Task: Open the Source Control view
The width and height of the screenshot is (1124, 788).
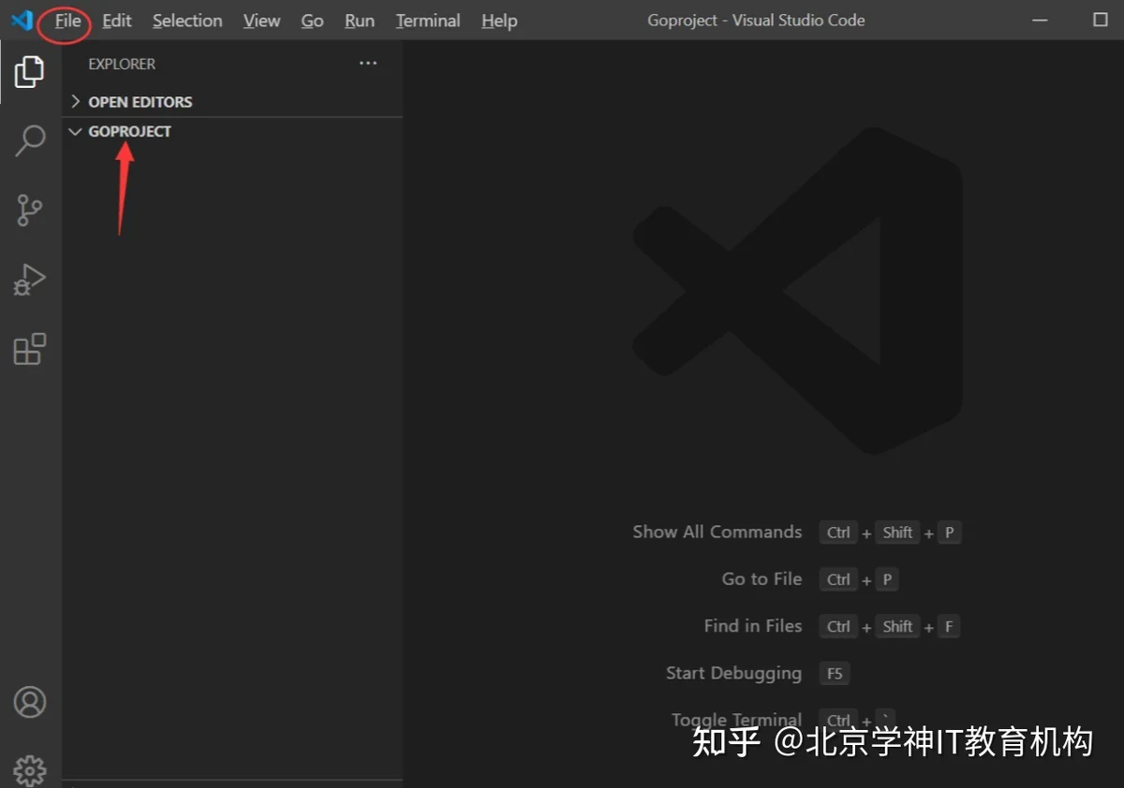Action: [x=30, y=210]
